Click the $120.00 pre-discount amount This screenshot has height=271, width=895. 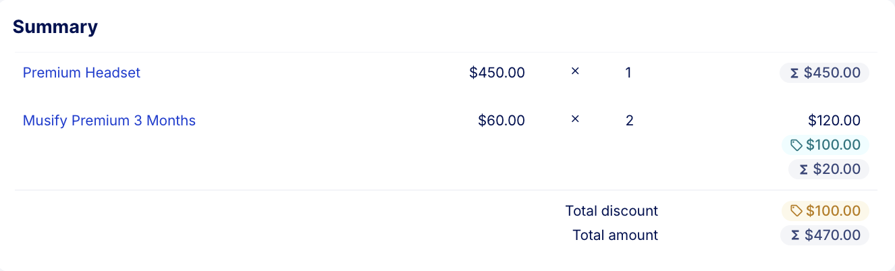(x=834, y=121)
